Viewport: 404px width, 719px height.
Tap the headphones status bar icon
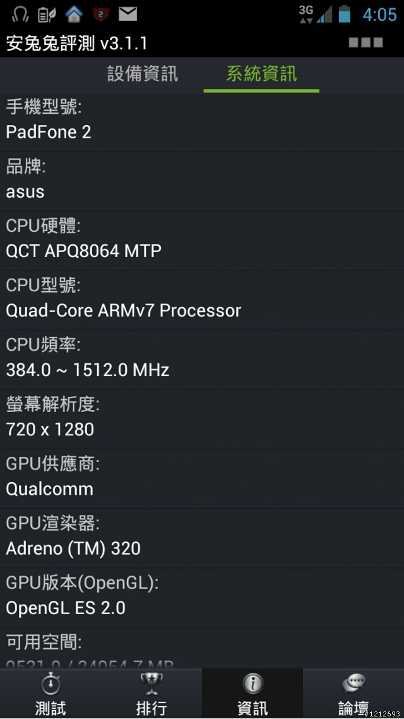[x=19, y=14]
